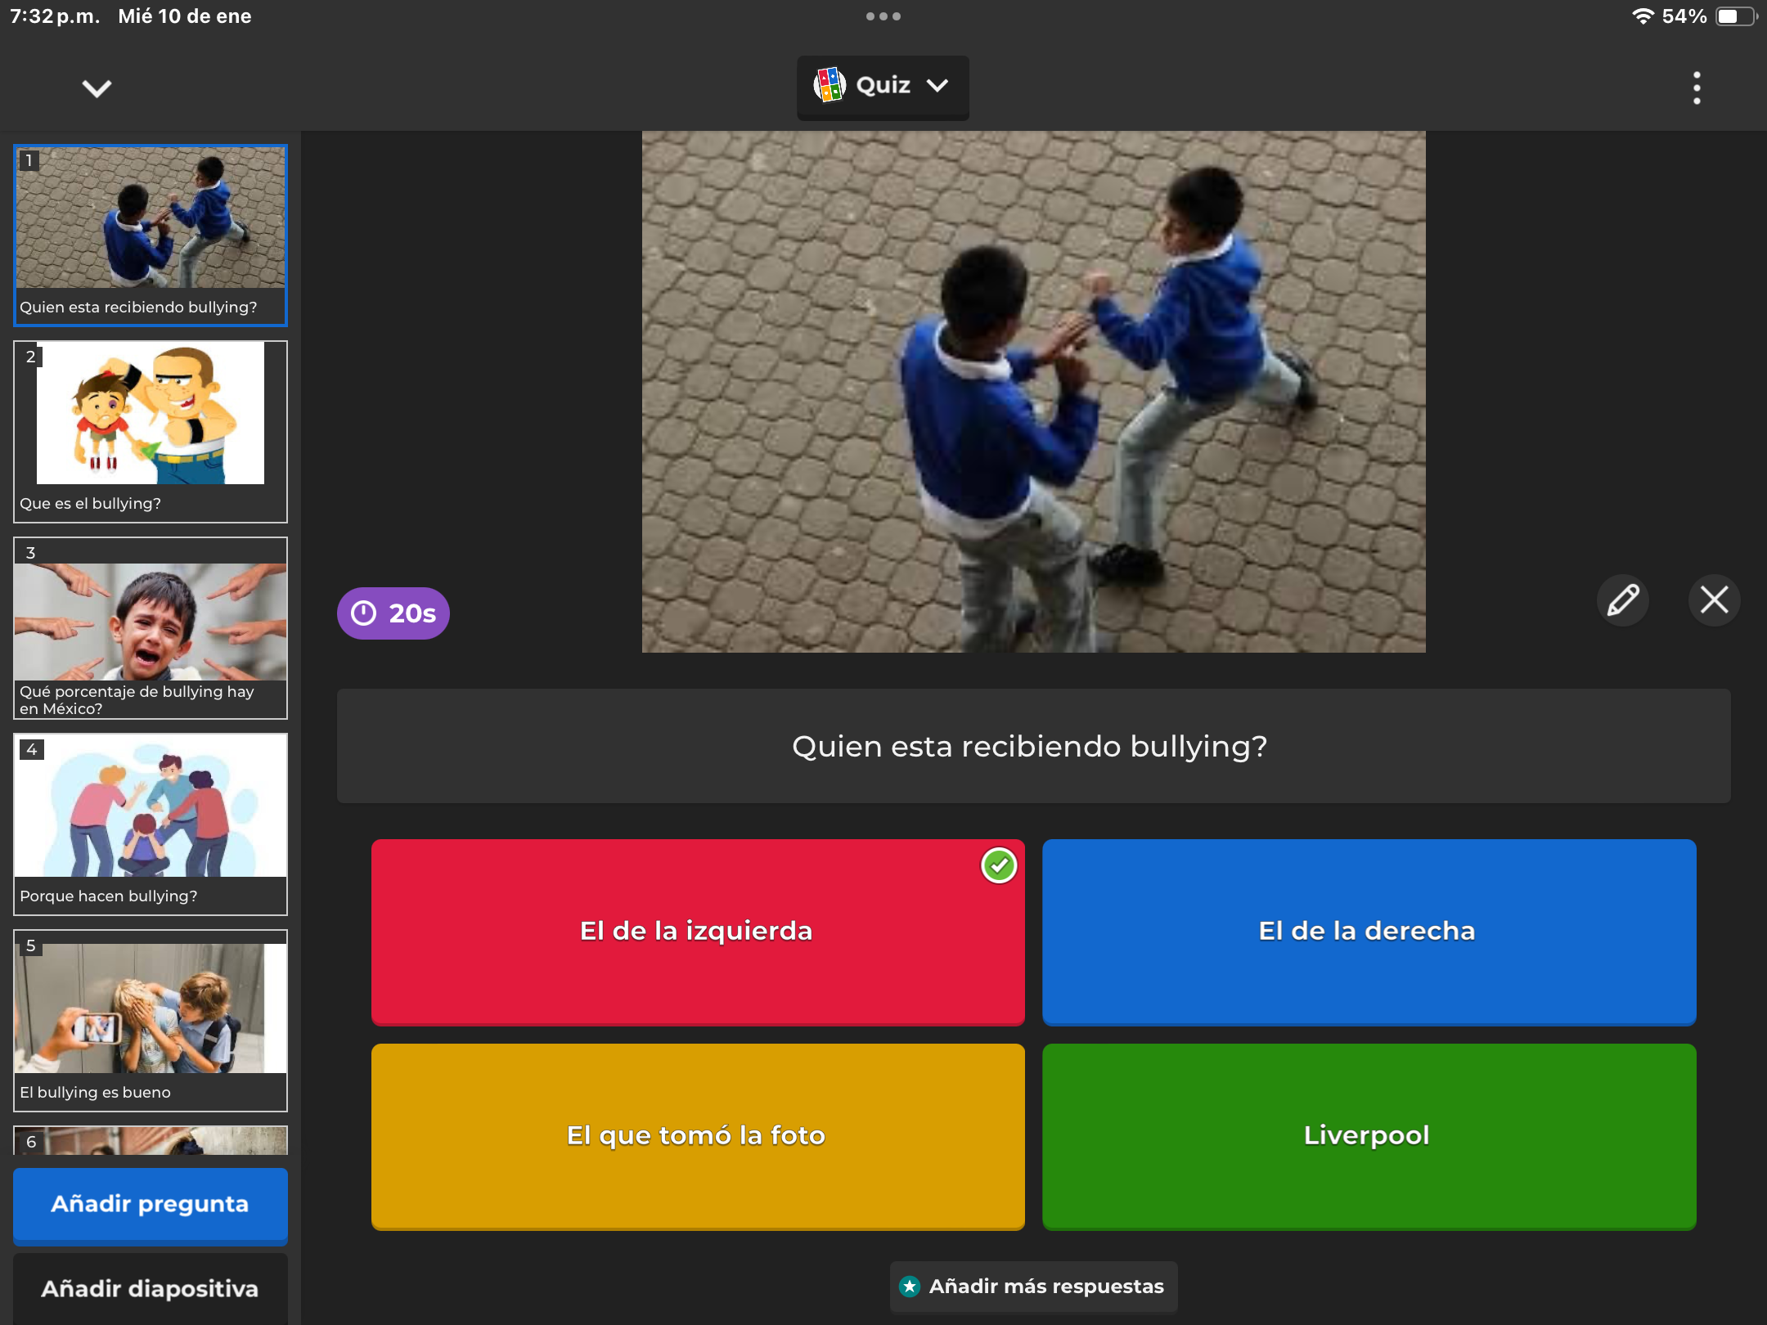Open slide 2 Que es el bullying?
The width and height of the screenshot is (1767, 1325).
(x=151, y=432)
